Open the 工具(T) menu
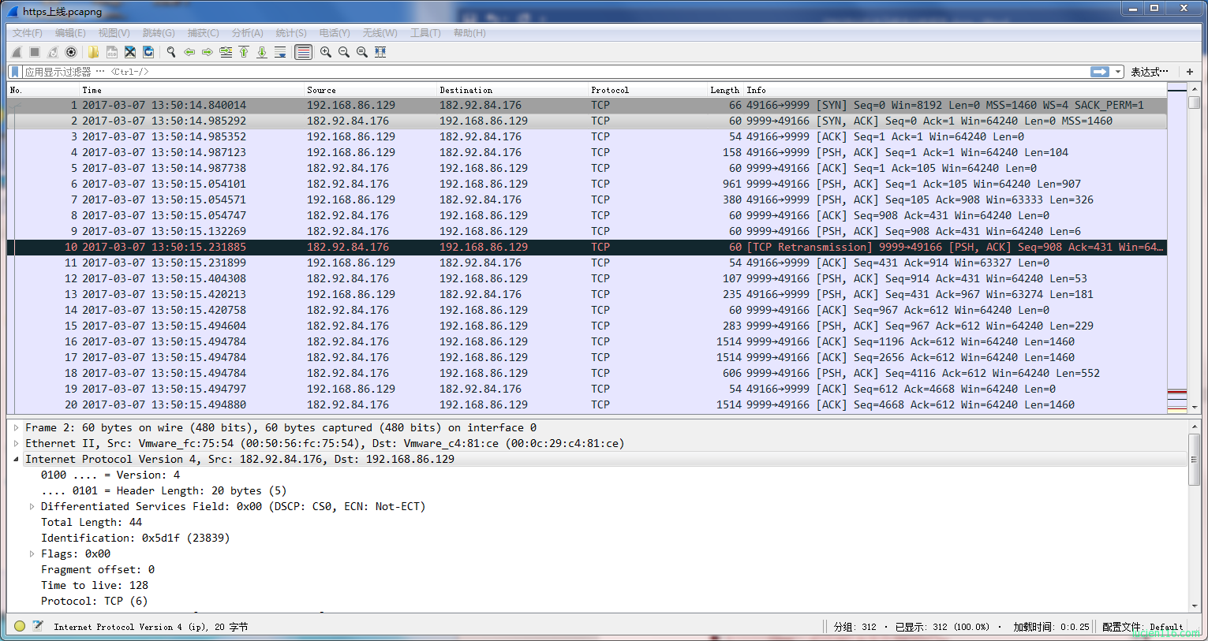Viewport: 1208px width, 641px height. click(425, 33)
